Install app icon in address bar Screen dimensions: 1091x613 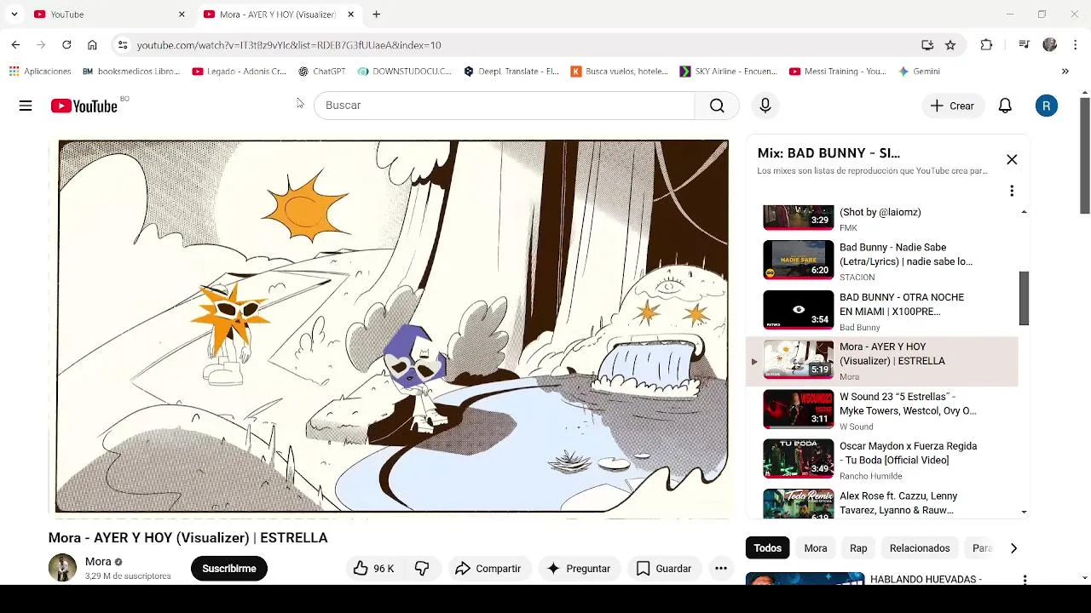coord(927,45)
